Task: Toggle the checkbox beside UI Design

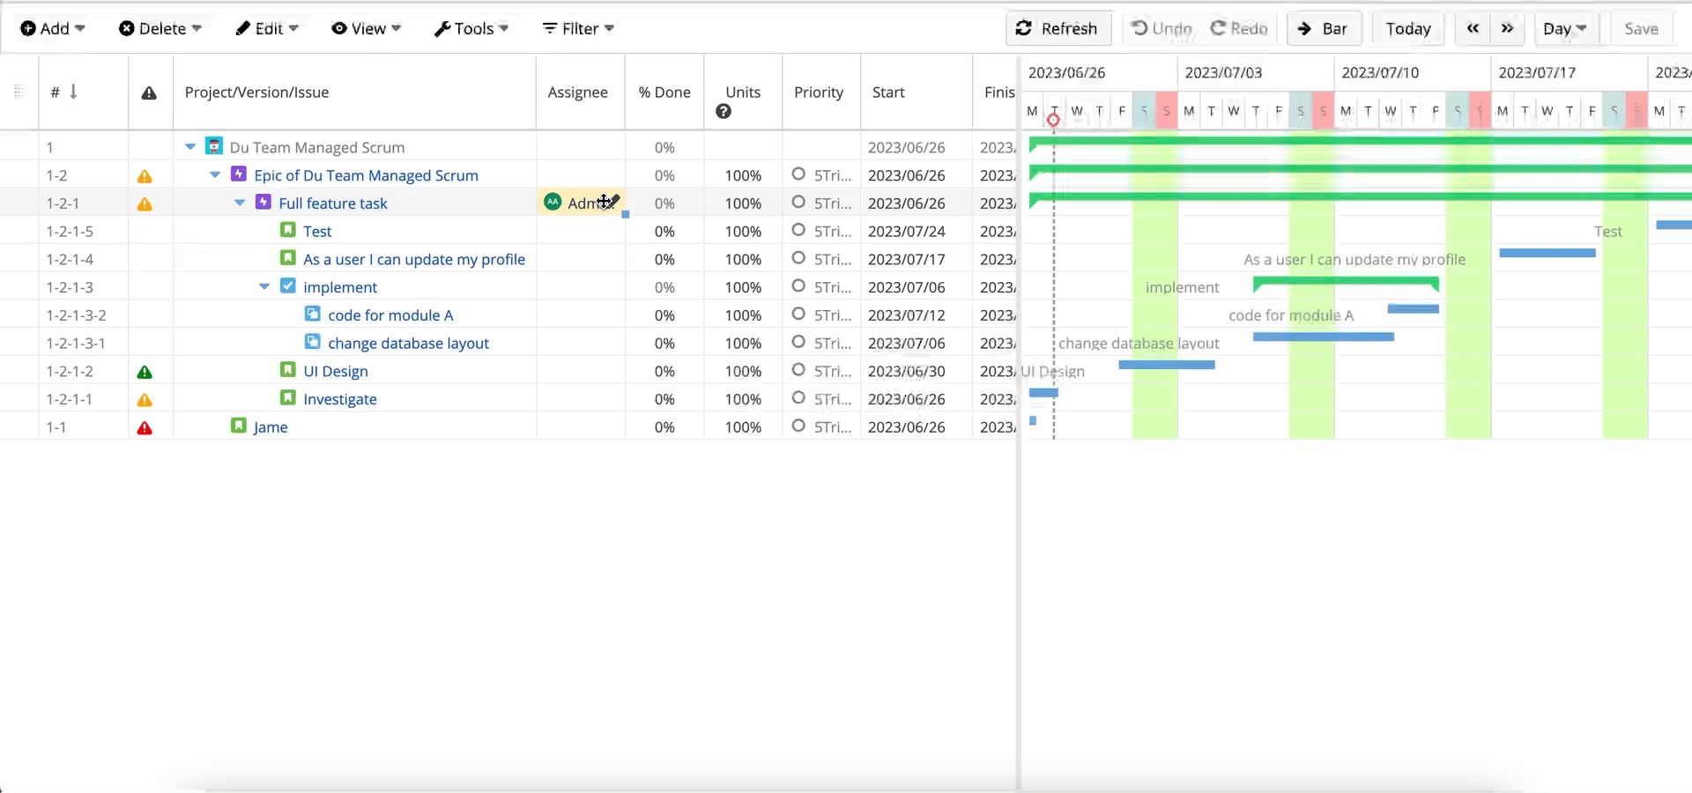Action: [x=288, y=371]
